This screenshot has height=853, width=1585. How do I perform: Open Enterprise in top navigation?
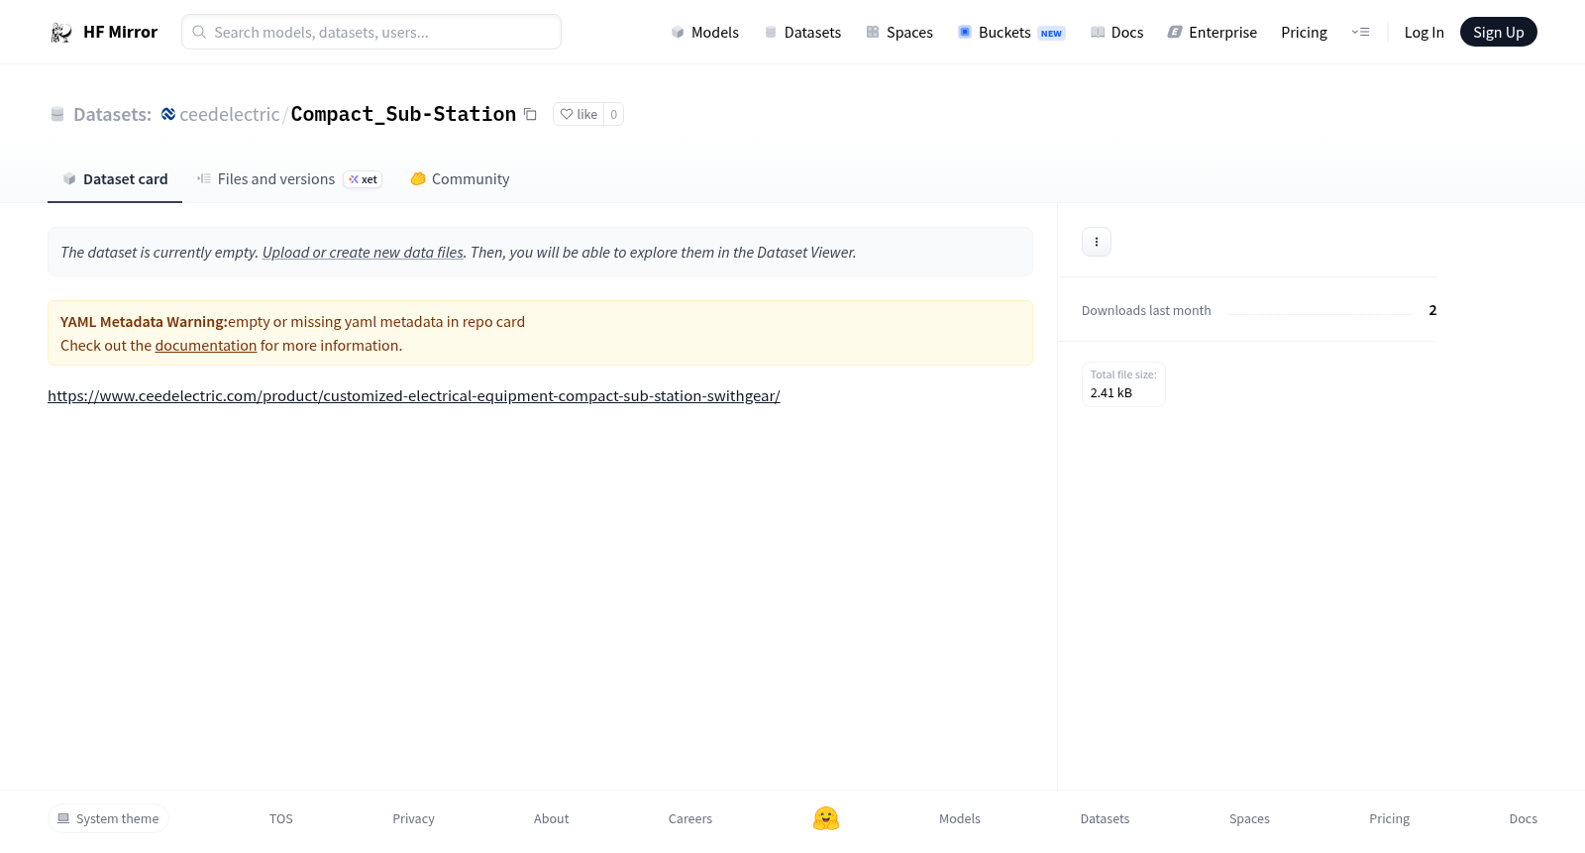[x=1212, y=33]
